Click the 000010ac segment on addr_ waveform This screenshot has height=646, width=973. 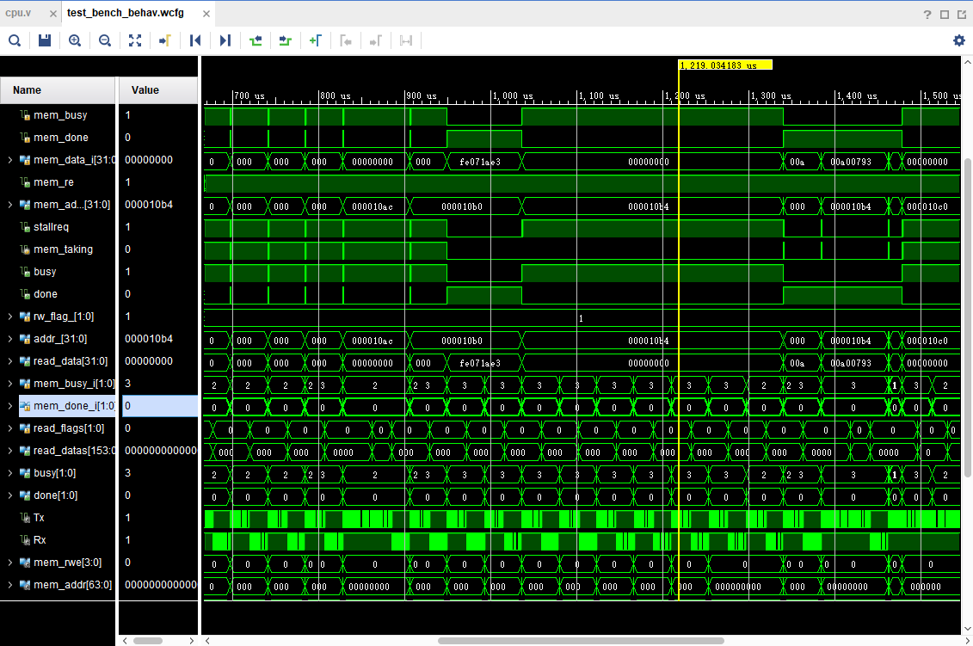coord(373,341)
